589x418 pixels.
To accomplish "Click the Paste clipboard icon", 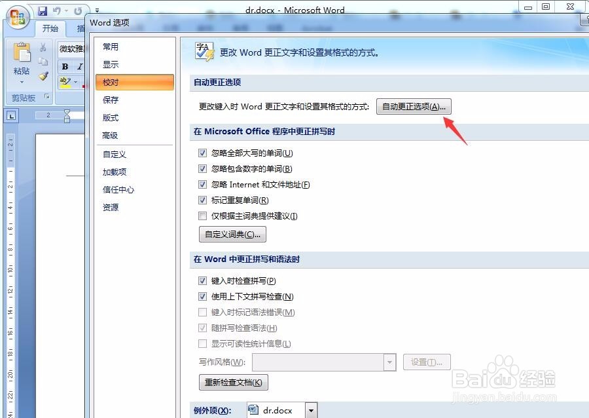I will (22, 53).
